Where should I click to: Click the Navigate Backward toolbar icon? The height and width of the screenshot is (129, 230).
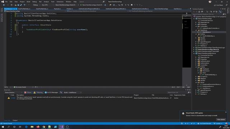(x=4, y=5)
